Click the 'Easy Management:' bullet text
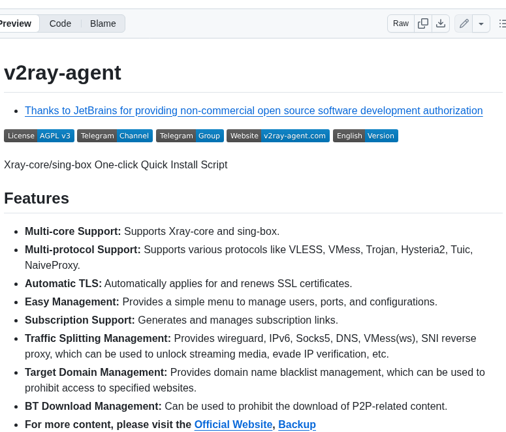 tap(72, 302)
